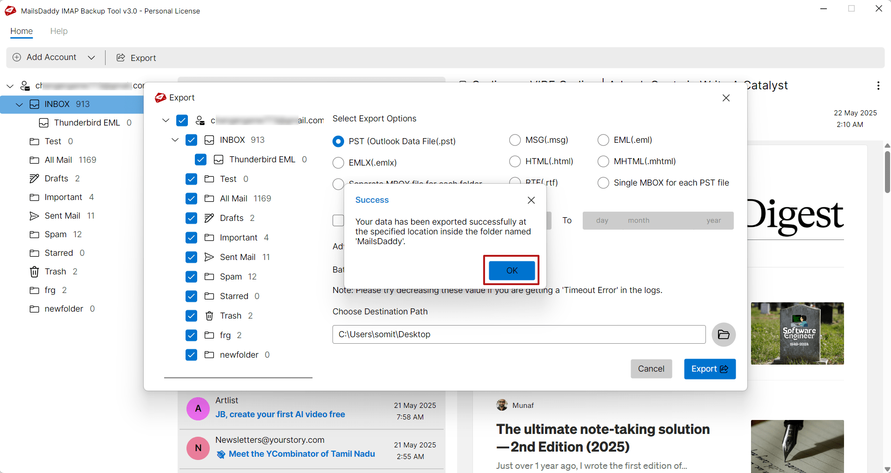Collapse INBOX node in Export tree
The height and width of the screenshot is (473, 891).
point(175,140)
